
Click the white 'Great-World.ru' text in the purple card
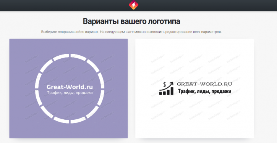click(70, 87)
